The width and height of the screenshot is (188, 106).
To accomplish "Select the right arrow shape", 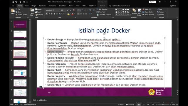I will coord(123,12).
